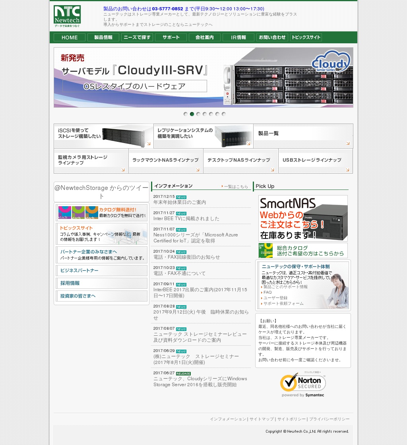This screenshot has height=445, width=407.
Task: Open ニューテックの保守・サポート体制 heading
Action: pyautogui.click(x=295, y=267)
